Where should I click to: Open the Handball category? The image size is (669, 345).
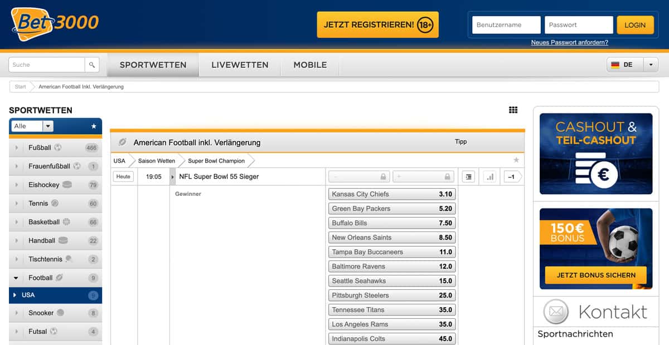coord(55,240)
